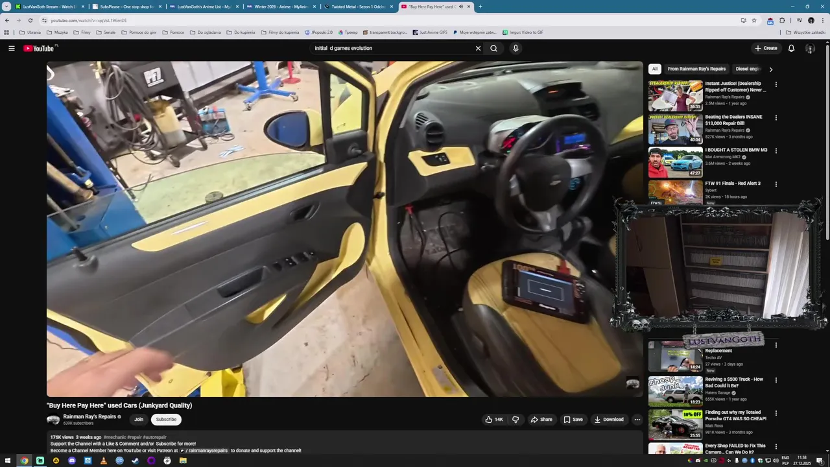Switch to the LustVanGoth Stream tab
Screen dimensions: 830x467
point(49,6)
